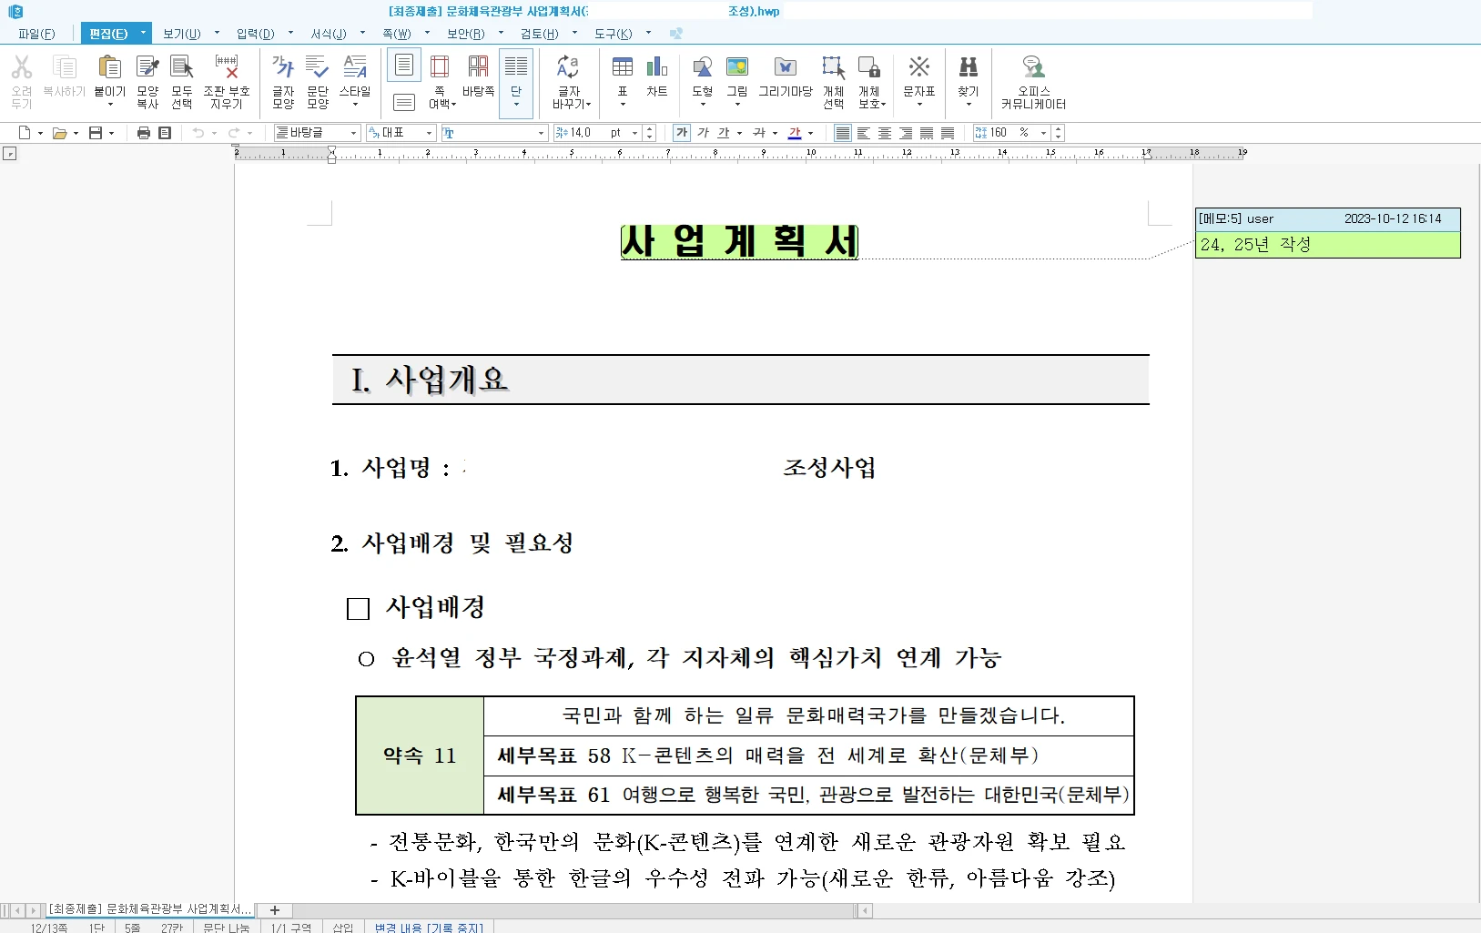Image resolution: width=1481 pixels, height=933 pixels.
Task: Click the line spacing stepper arrows
Action: (1058, 133)
